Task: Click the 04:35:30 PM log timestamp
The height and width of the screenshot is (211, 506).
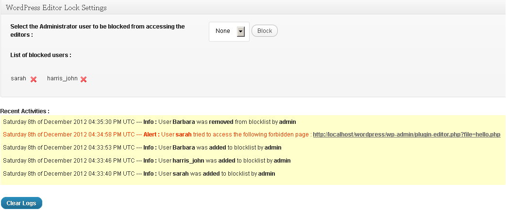Action: 68,122
